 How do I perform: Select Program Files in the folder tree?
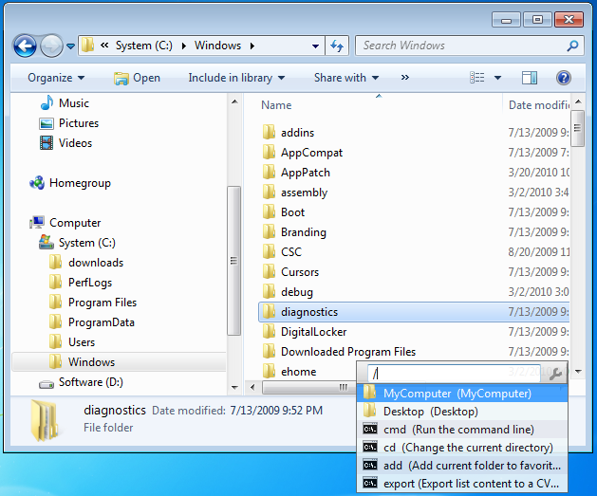point(102,303)
